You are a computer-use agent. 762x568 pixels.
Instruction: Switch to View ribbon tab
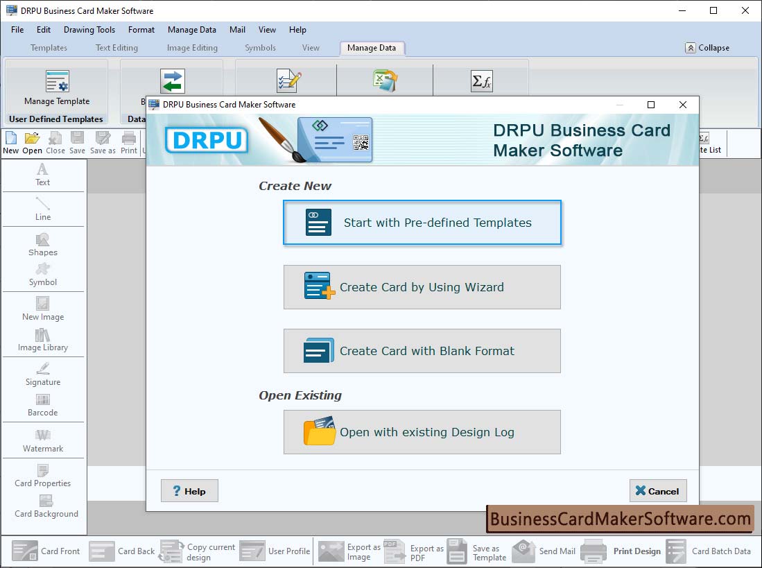pyautogui.click(x=311, y=48)
